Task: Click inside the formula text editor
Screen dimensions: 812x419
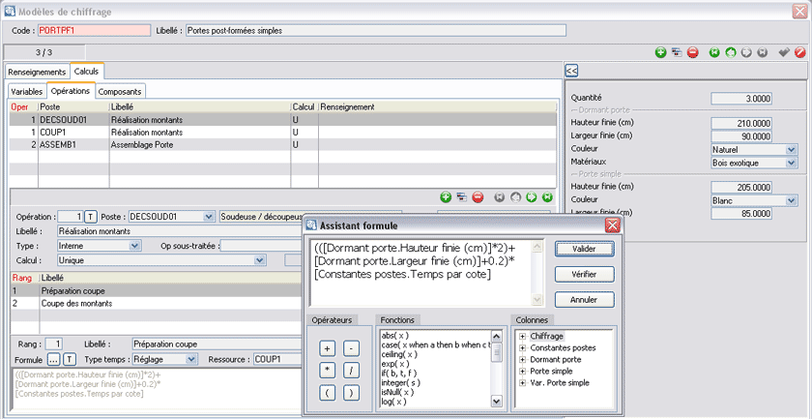Action: (420, 273)
